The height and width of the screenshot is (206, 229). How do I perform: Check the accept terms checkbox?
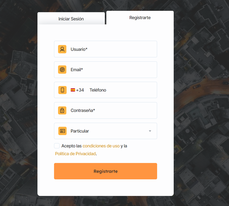[x=57, y=146]
